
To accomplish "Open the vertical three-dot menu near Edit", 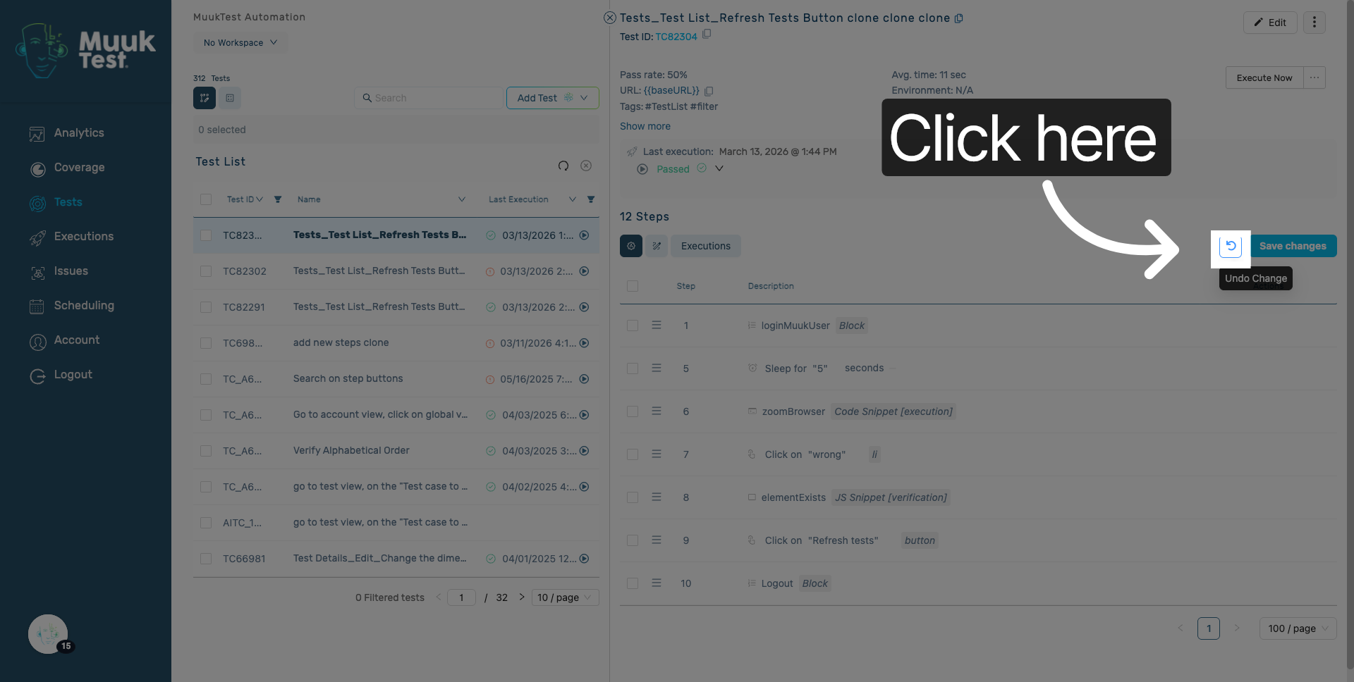I will coord(1315,23).
